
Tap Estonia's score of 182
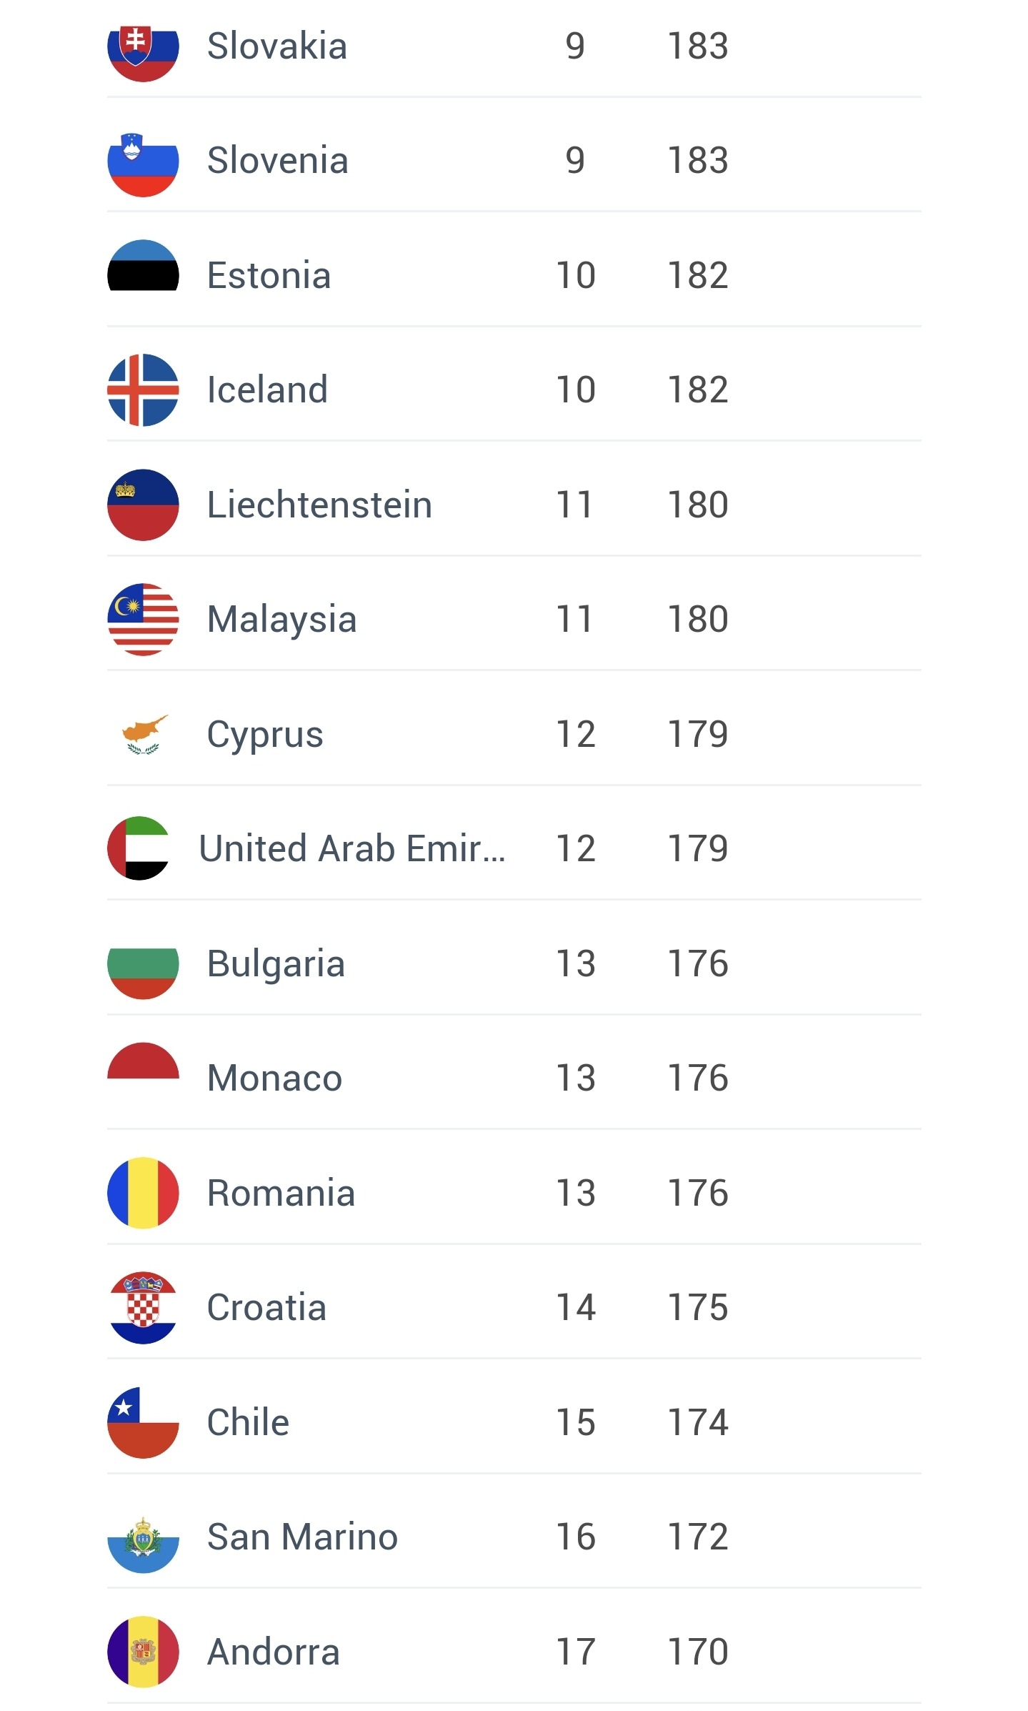[698, 275]
